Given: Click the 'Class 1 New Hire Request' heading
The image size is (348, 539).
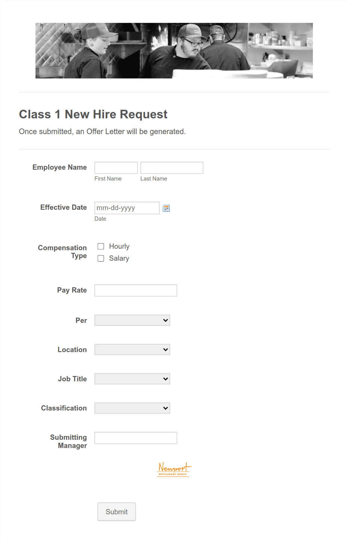Looking at the screenshot, I should [x=93, y=114].
